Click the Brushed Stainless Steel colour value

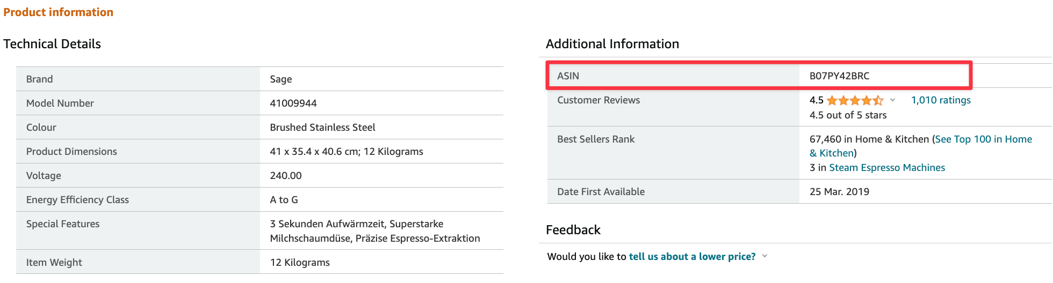[x=322, y=128]
